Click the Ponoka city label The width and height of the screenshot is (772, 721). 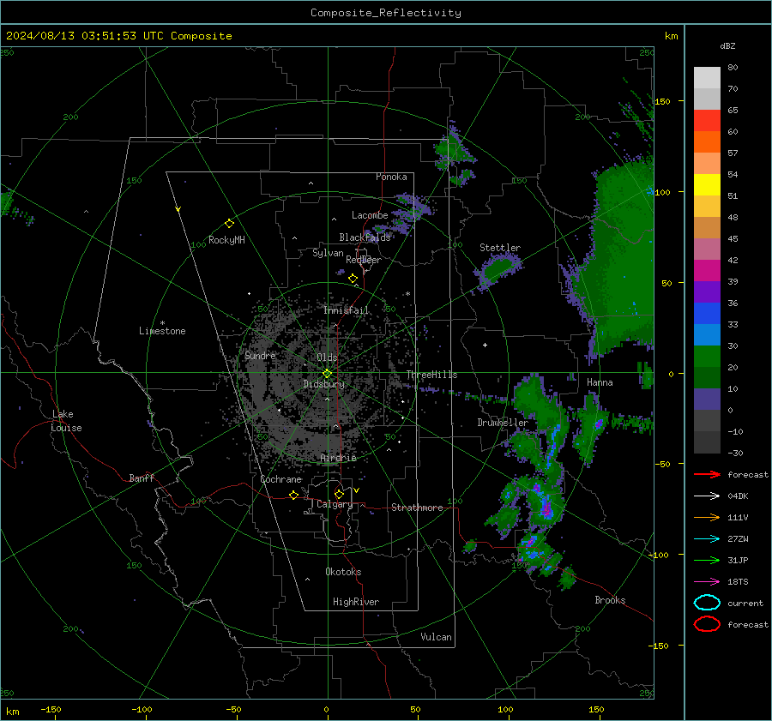[391, 177]
